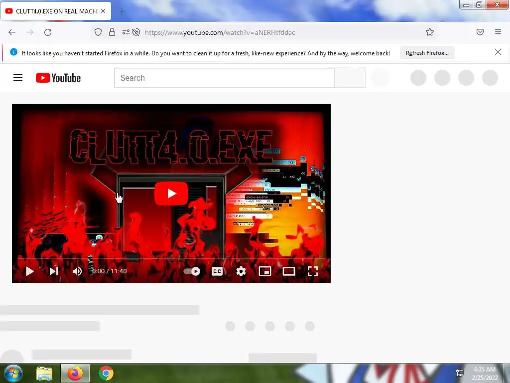The height and width of the screenshot is (383, 510).
Task: Open a new tab with plus
Action: tap(122, 11)
